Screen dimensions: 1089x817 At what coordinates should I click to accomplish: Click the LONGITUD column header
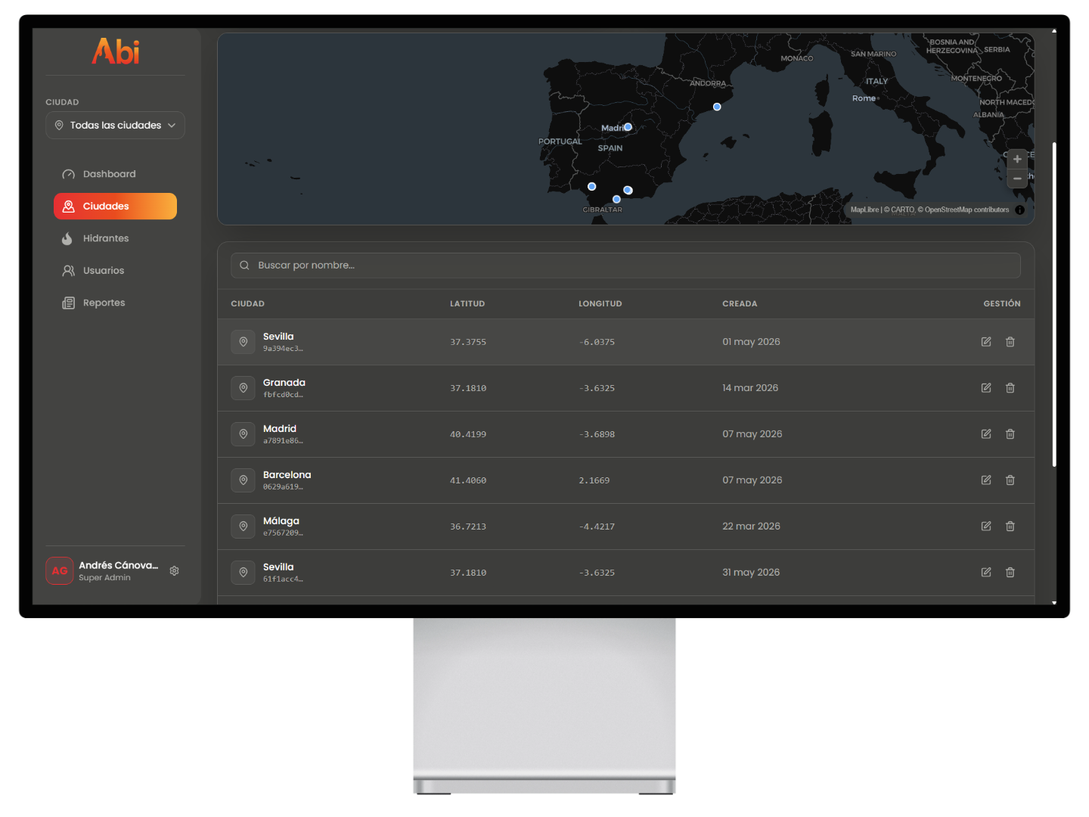[600, 304]
